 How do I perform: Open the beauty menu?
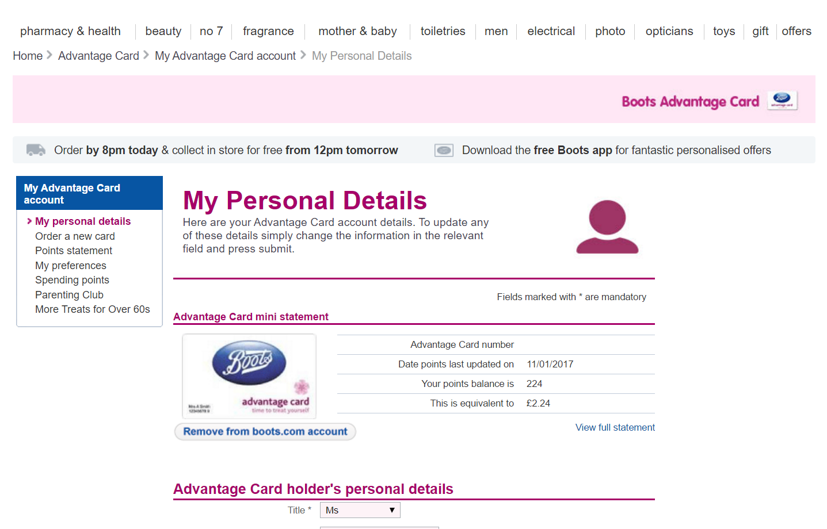[163, 31]
